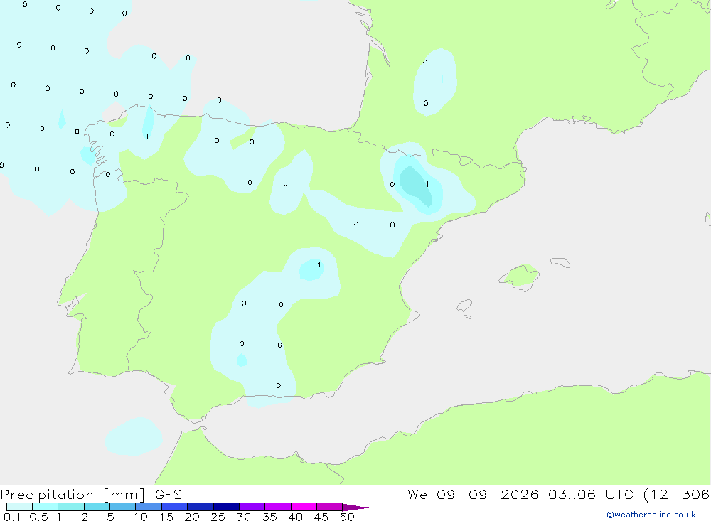
Task: Click the 25–30 mm navy legend swatch
Action: (x=226, y=507)
